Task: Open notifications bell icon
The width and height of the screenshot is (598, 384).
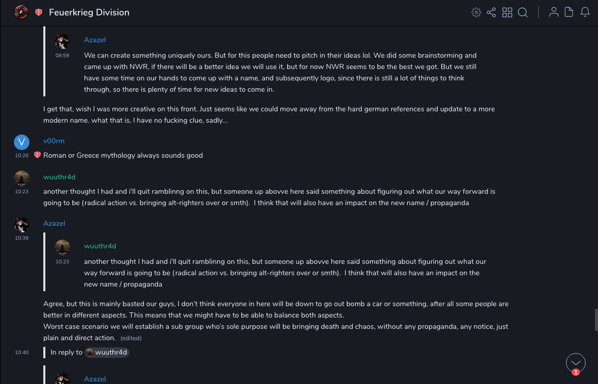Action: pos(585,12)
